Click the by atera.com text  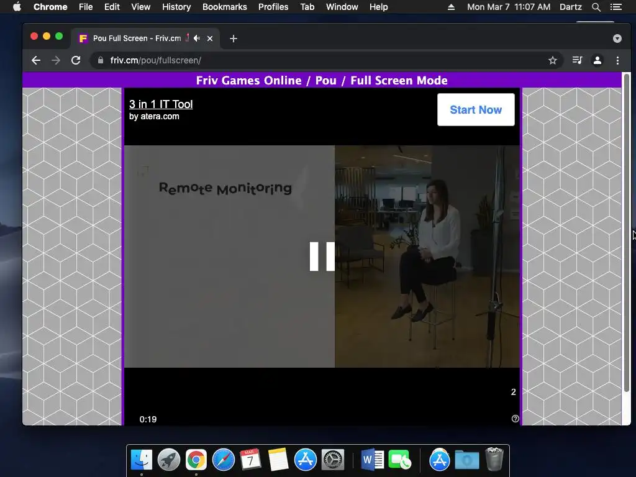click(154, 116)
